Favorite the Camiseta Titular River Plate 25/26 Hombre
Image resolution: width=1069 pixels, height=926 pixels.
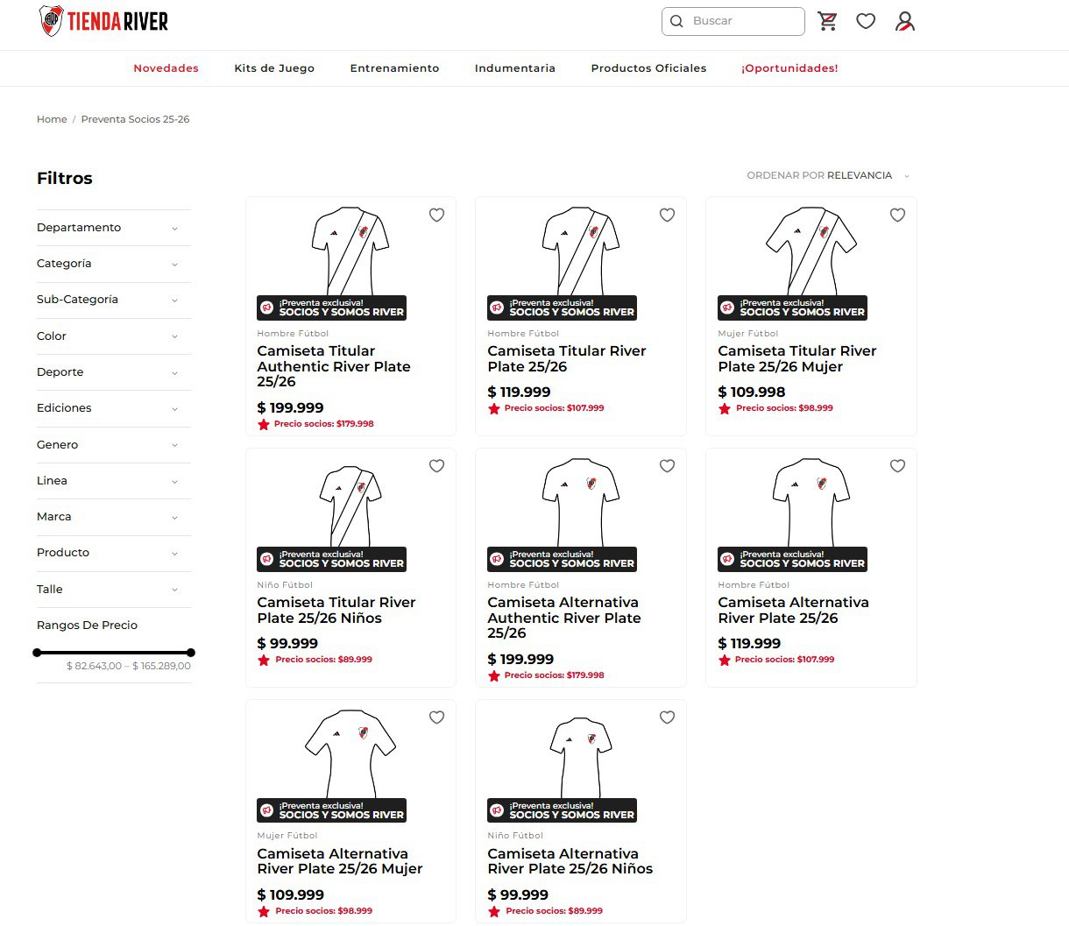click(667, 215)
